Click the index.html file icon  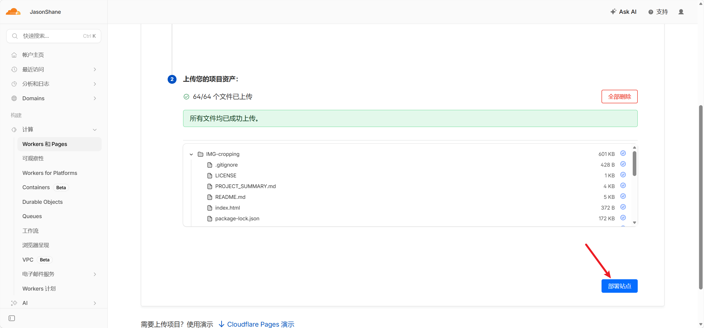(210, 208)
